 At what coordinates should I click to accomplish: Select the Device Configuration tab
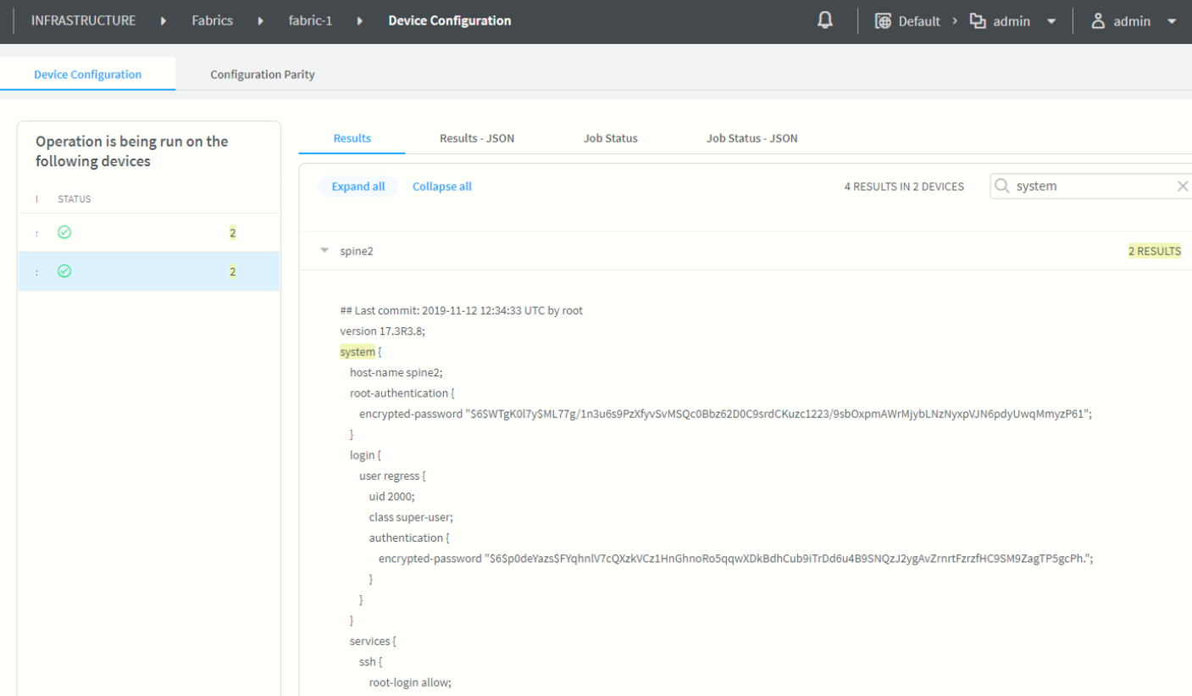click(x=88, y=75)
